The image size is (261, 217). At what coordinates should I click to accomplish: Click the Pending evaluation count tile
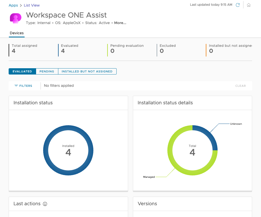point(127,49)
